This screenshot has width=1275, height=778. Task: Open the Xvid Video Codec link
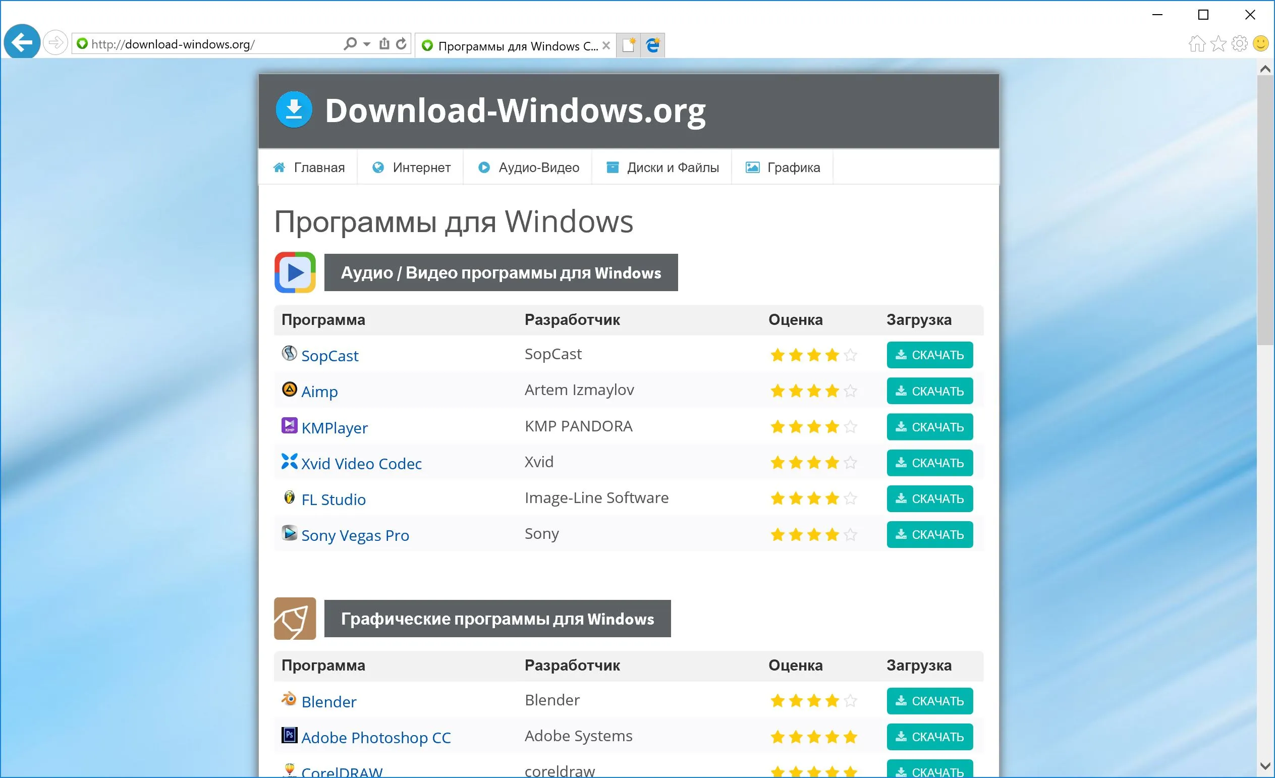pos(361,464)
